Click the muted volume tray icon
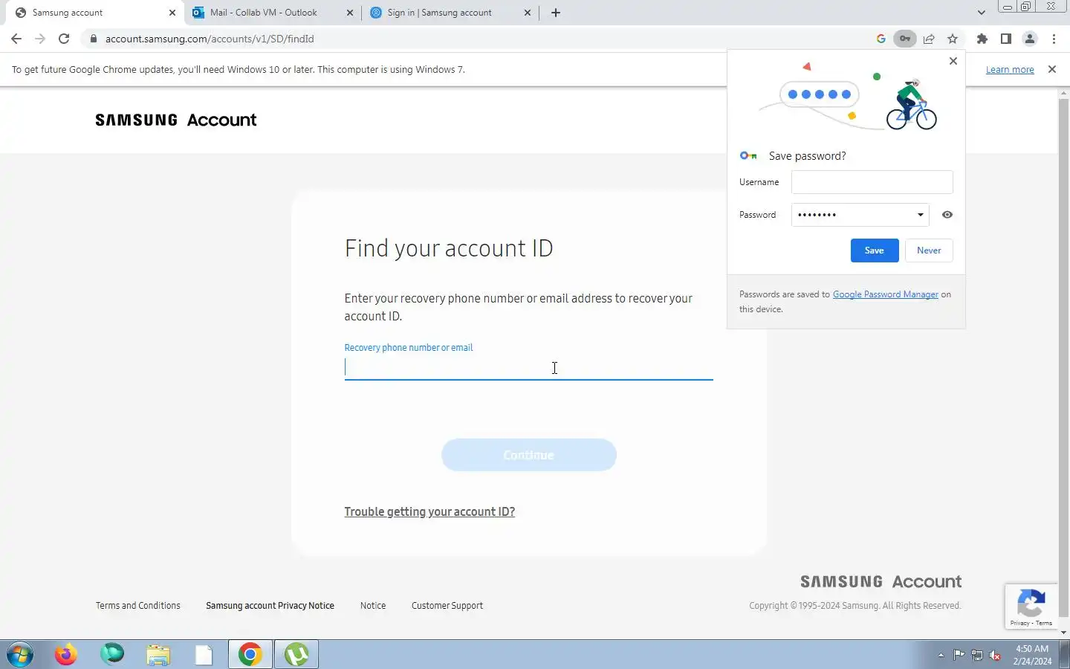This screenshot has height=669, width=1070. click(x=995, y=655)
